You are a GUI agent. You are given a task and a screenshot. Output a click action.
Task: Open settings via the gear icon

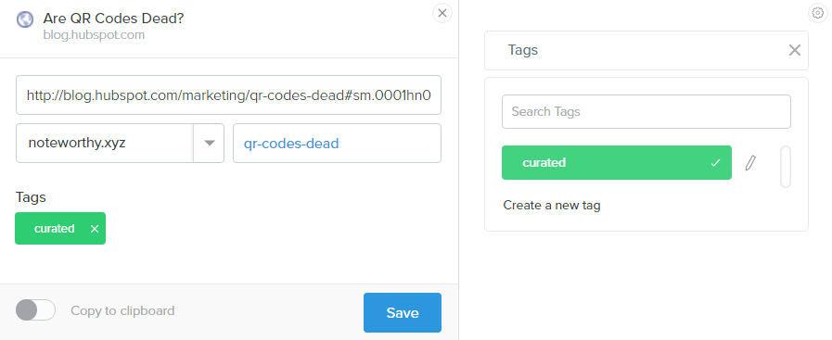pos(818,13)
